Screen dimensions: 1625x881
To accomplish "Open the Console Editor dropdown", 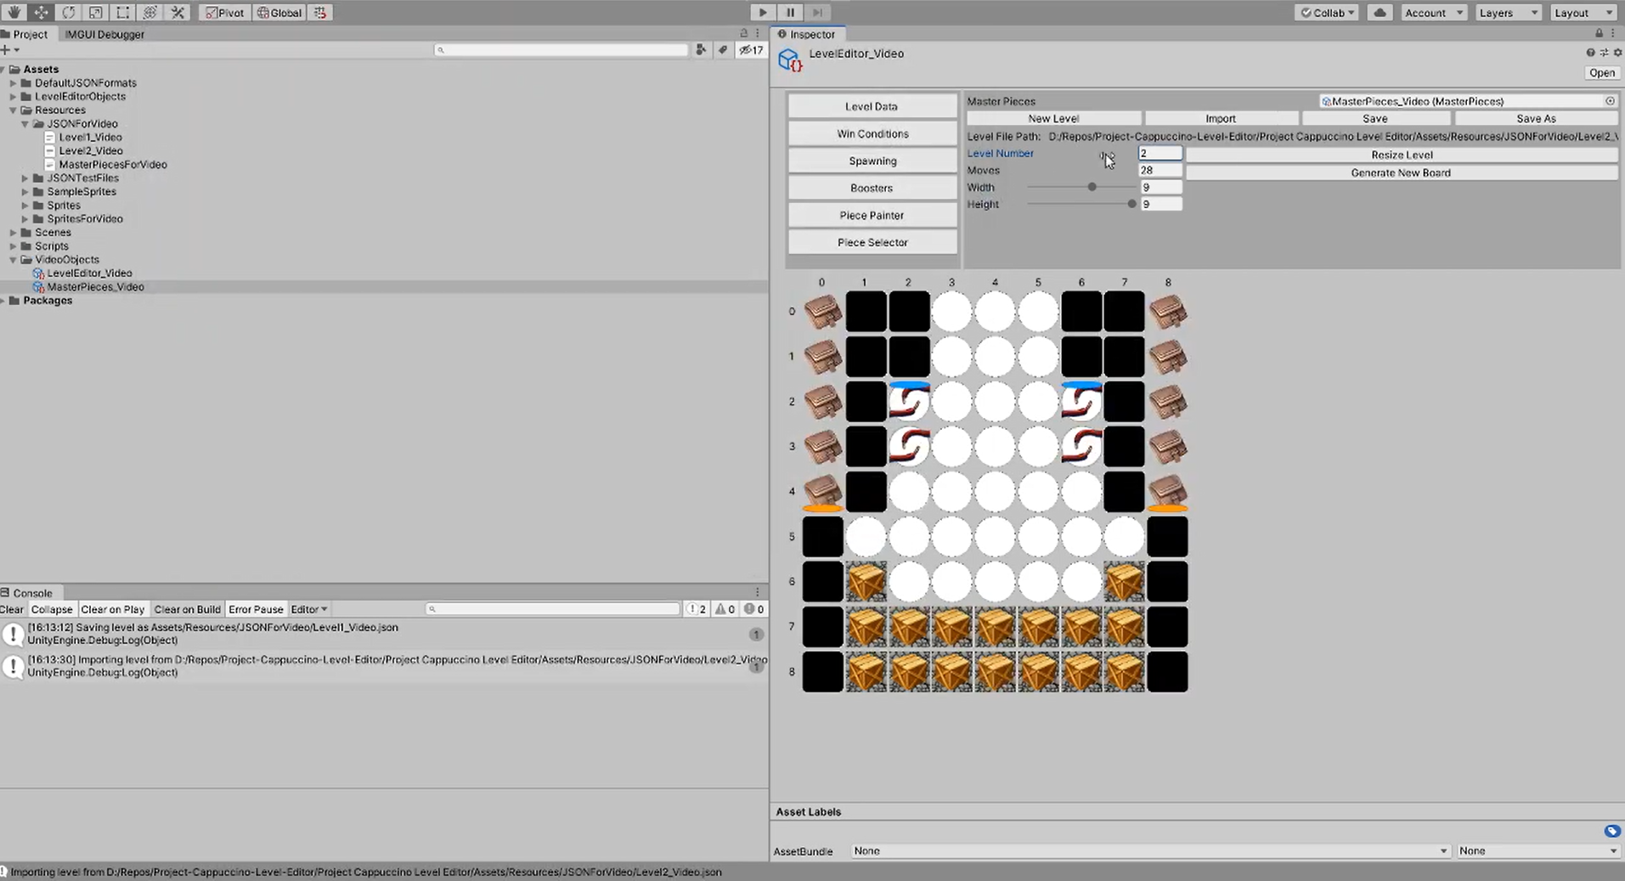I will [x=309, y=609].
